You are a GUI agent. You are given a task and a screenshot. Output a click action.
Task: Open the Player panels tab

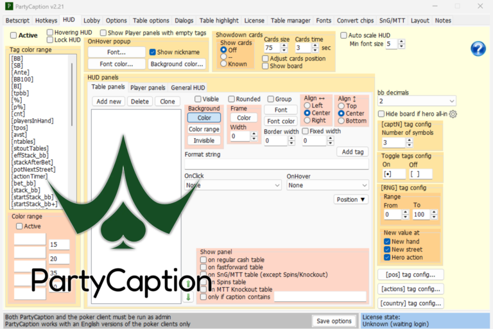[x=148, y=88]
